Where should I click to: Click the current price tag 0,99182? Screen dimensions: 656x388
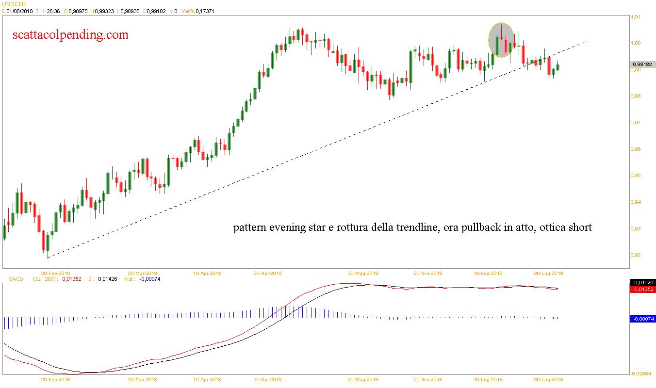(x=642, y=64)
